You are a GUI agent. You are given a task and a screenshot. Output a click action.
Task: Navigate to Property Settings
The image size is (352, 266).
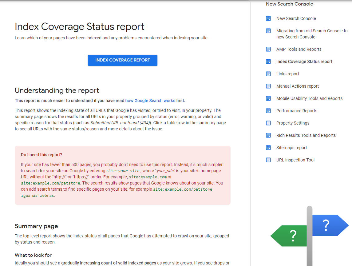[293, 123]
